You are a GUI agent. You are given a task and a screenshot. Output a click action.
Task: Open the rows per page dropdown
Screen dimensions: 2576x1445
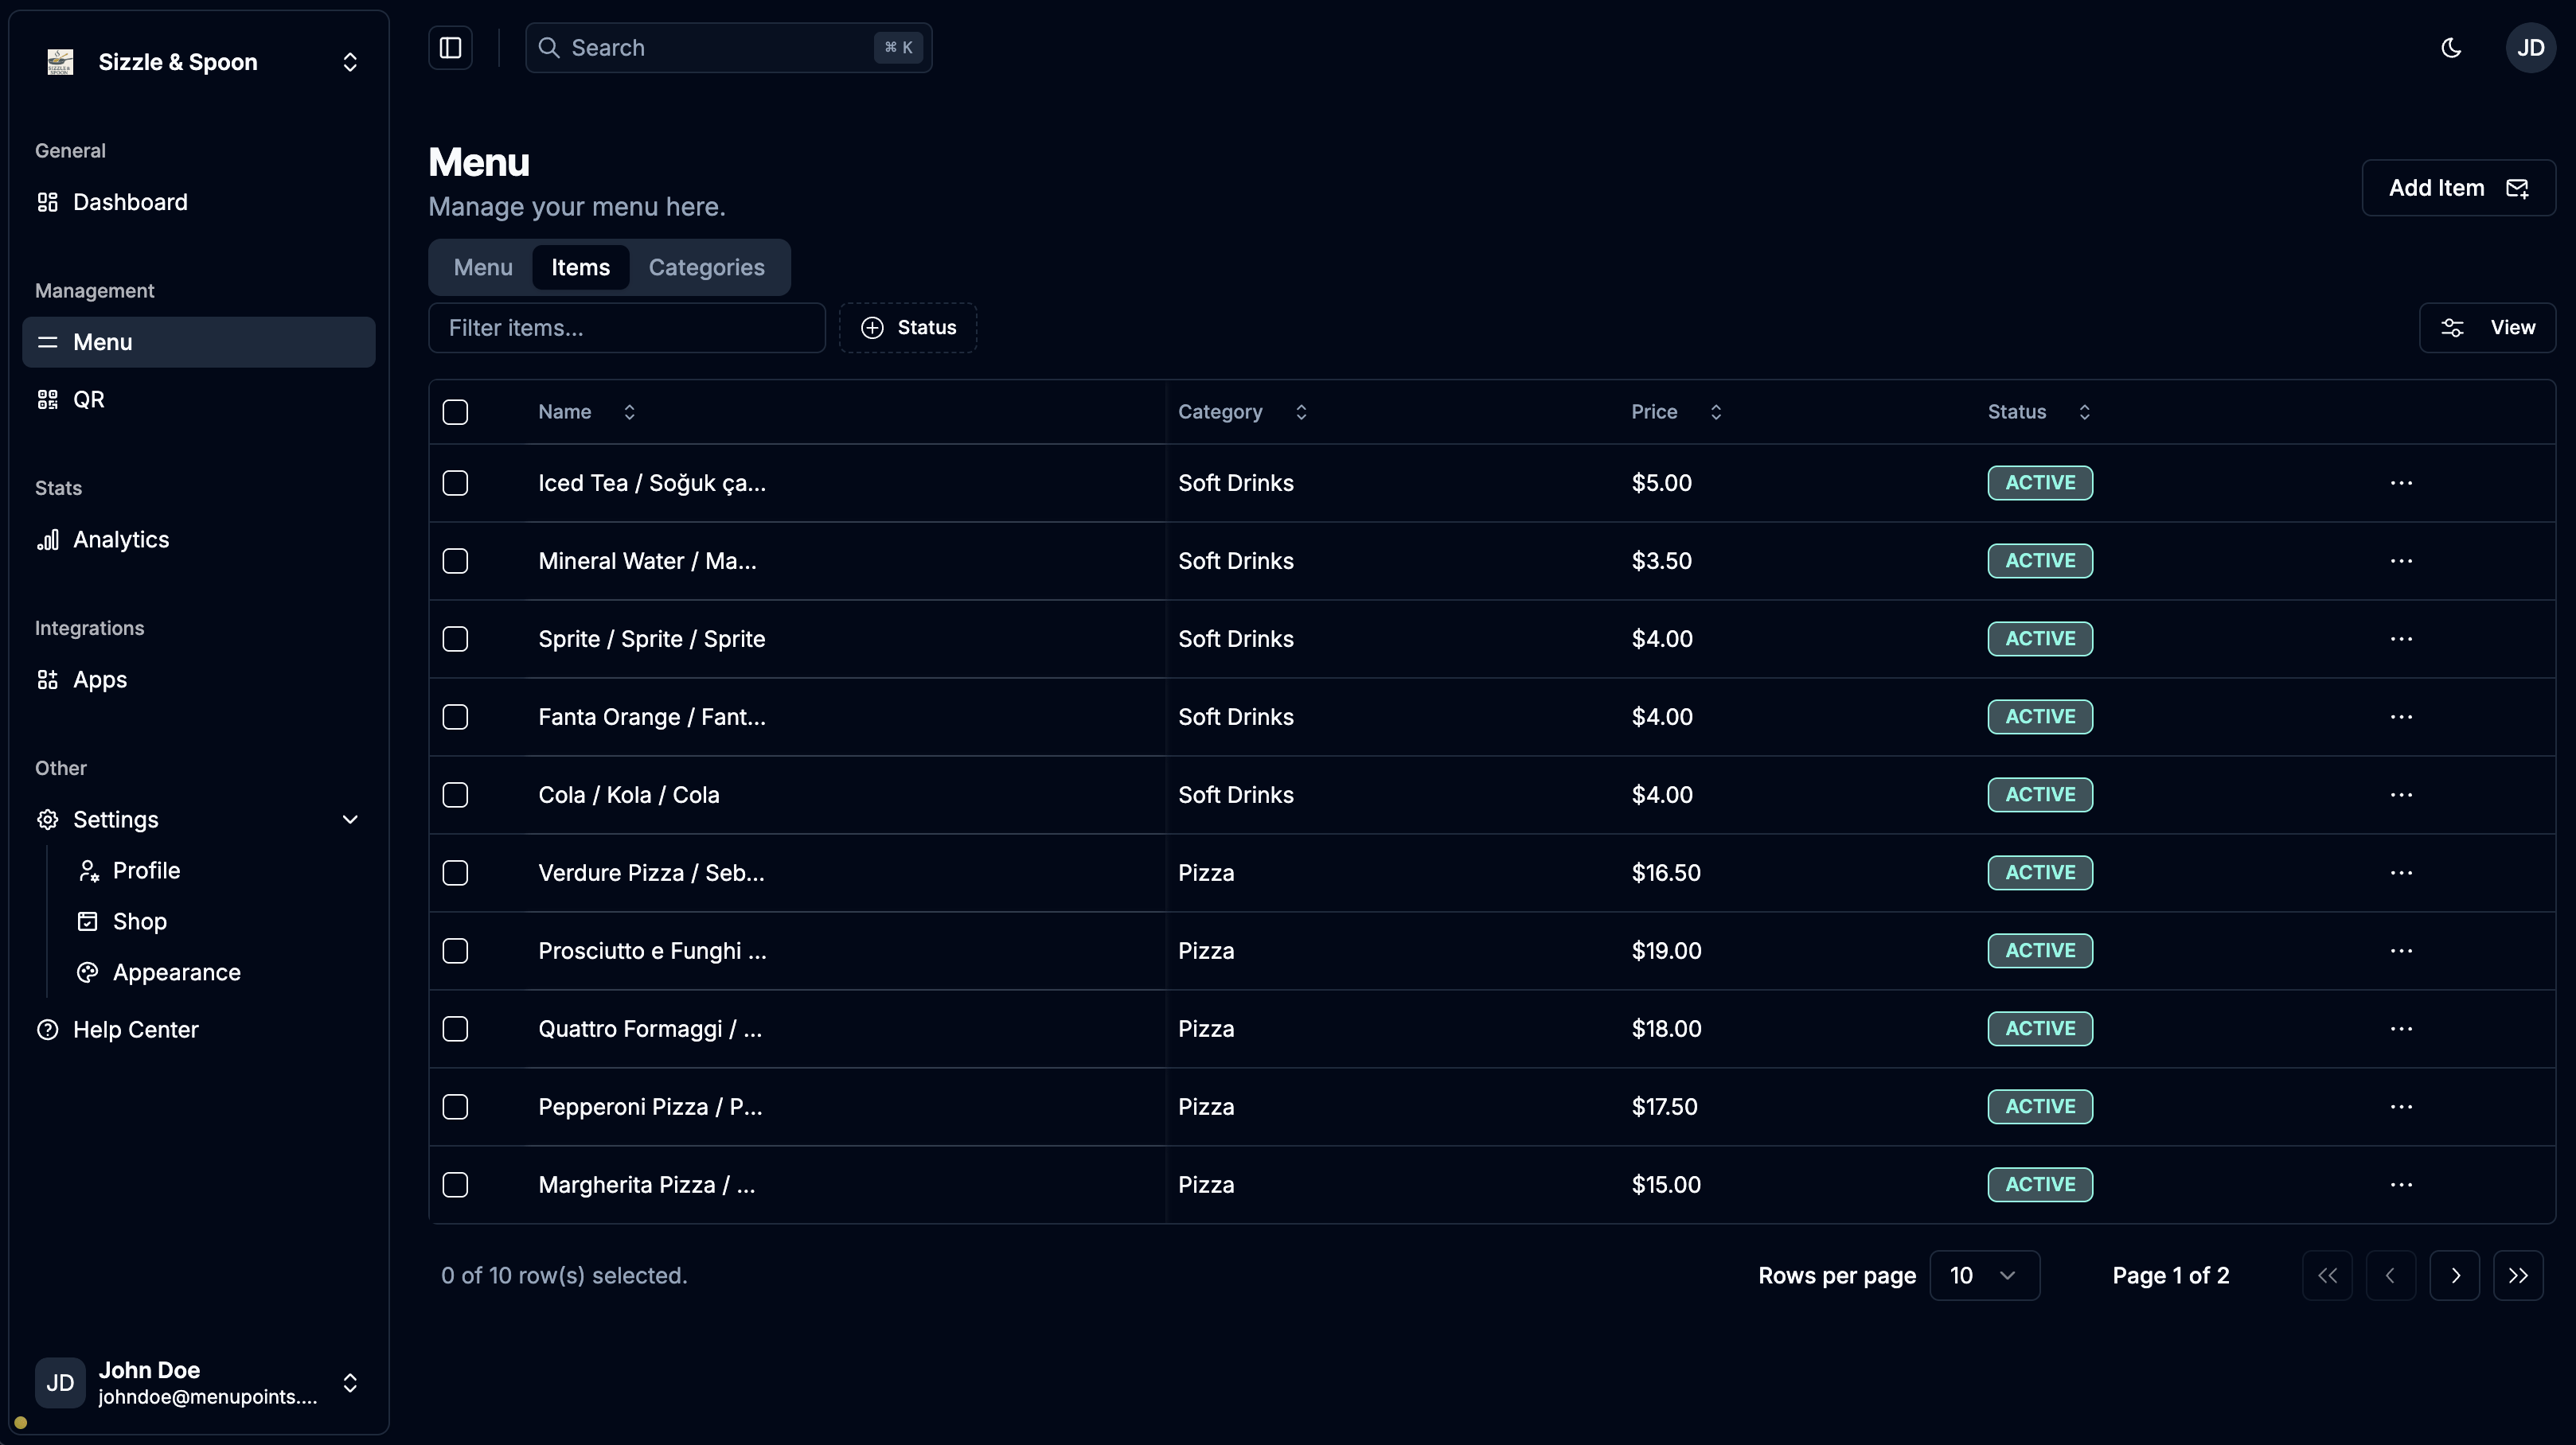(x=1984, y=1276)
